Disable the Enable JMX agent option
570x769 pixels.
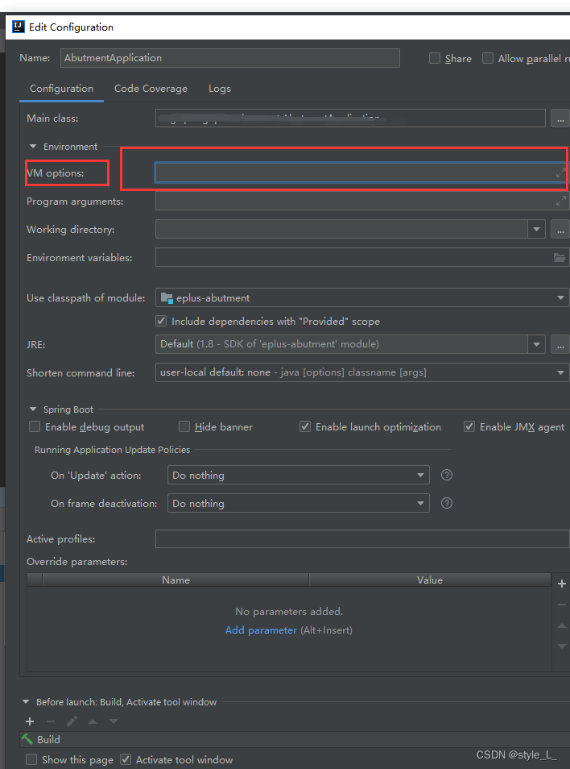point(469,426)
